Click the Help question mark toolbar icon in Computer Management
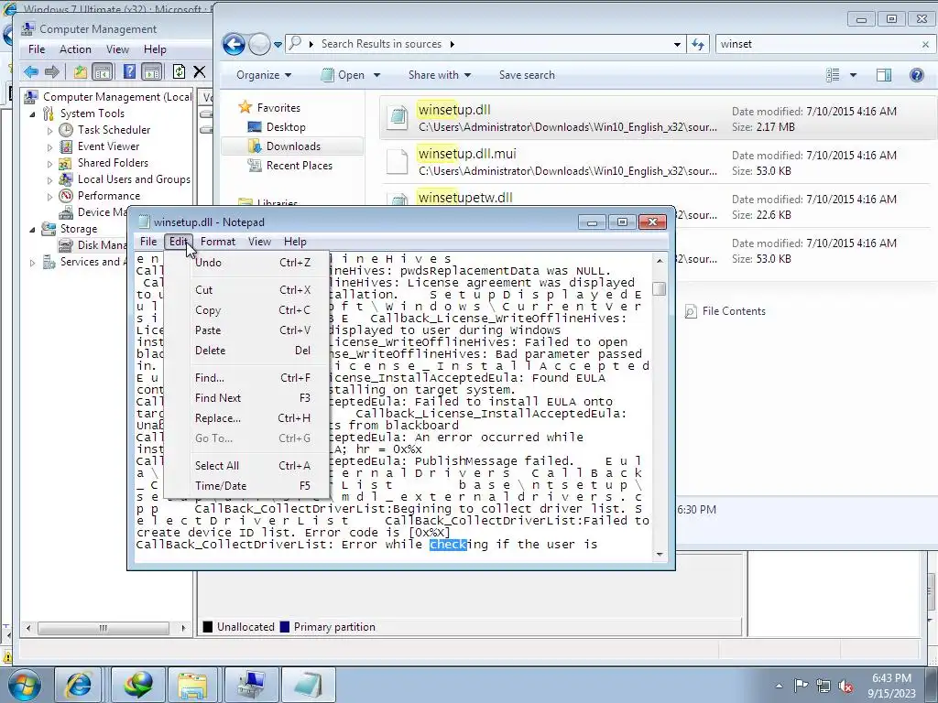938x703 pixels. (128, 71)
